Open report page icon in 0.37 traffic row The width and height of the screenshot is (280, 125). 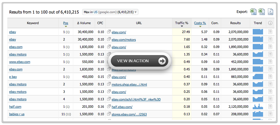pyautogui.click(x=270, y=84)
